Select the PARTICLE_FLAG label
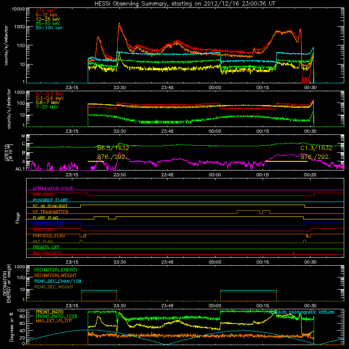This screenshot has height=349, width=349. coord(49,236)
